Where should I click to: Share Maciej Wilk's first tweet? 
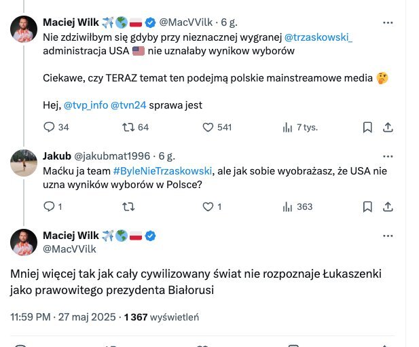[388, 127]
